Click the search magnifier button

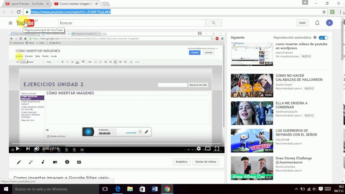coord(213,23)
